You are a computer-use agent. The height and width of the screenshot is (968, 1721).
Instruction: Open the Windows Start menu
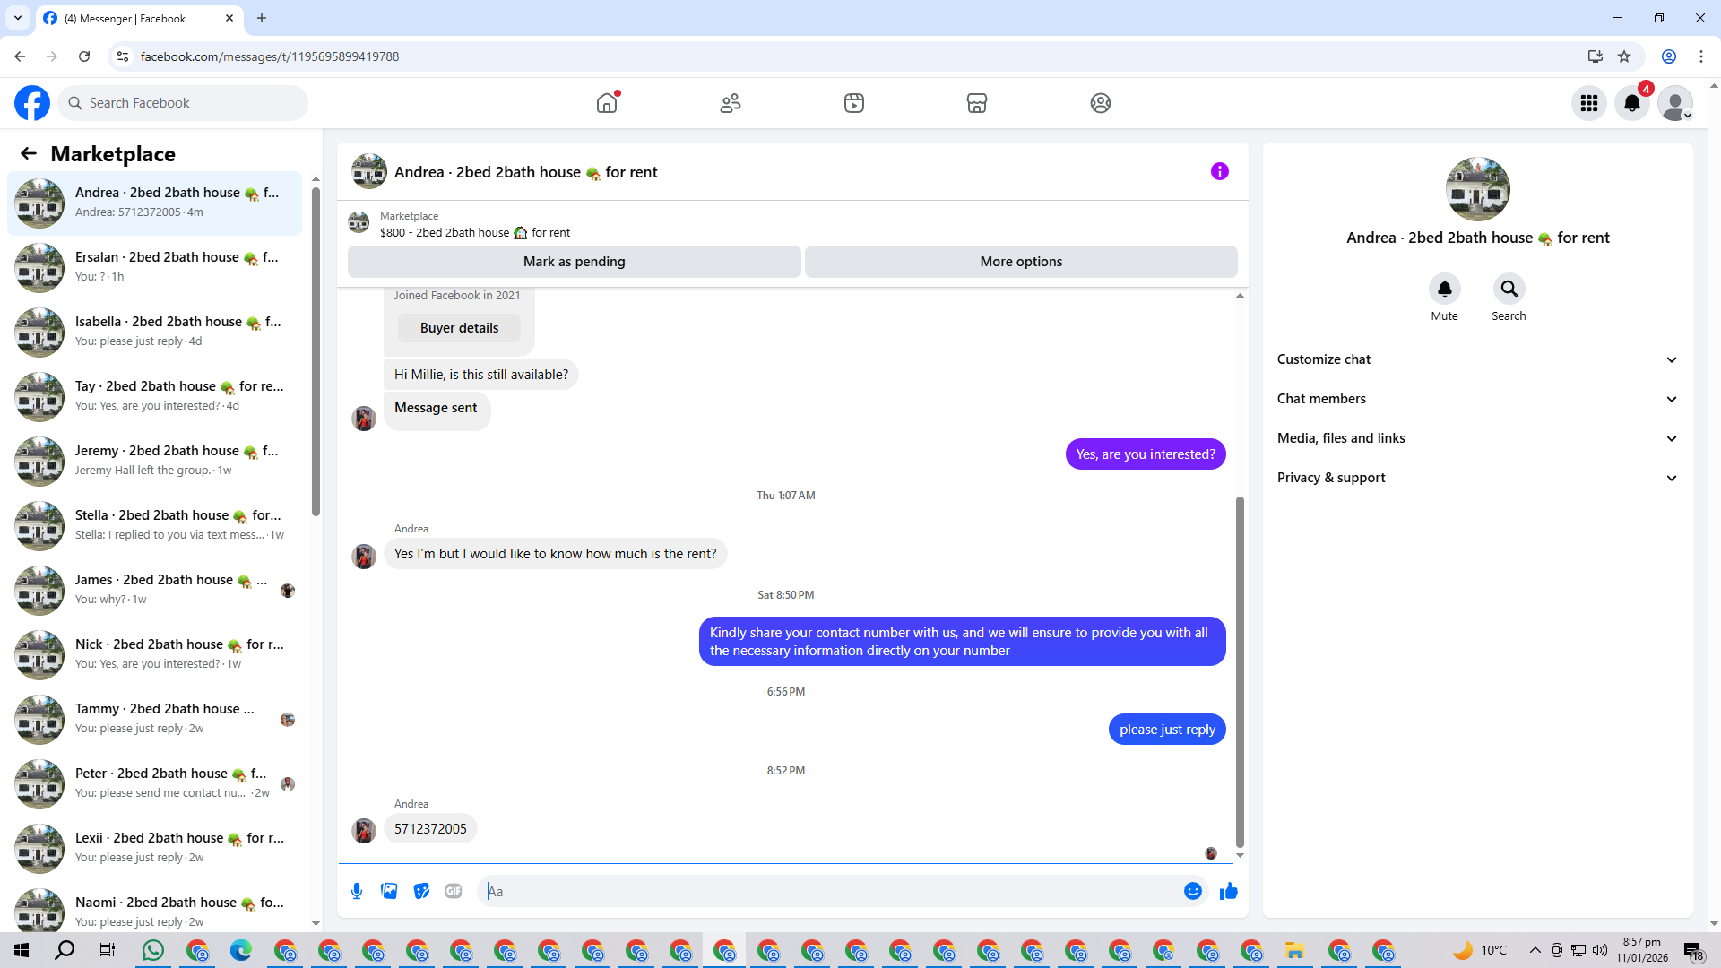point(22,950)
